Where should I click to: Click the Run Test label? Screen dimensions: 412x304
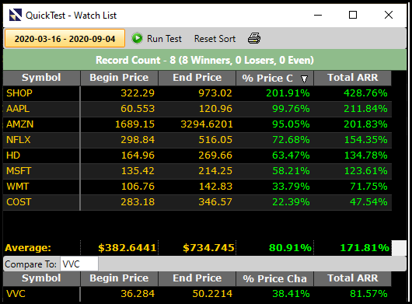coord(164,39)
